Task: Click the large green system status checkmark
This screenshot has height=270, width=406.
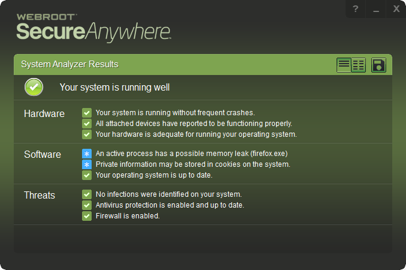Action: (34, 87)
